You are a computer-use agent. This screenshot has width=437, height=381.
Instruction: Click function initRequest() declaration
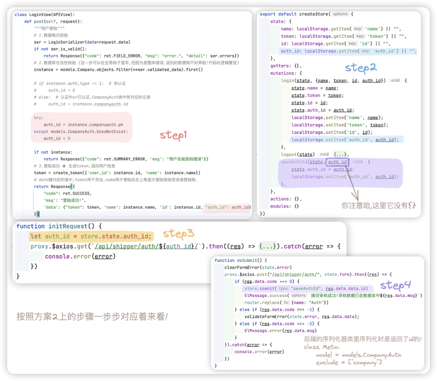[56, 226]
